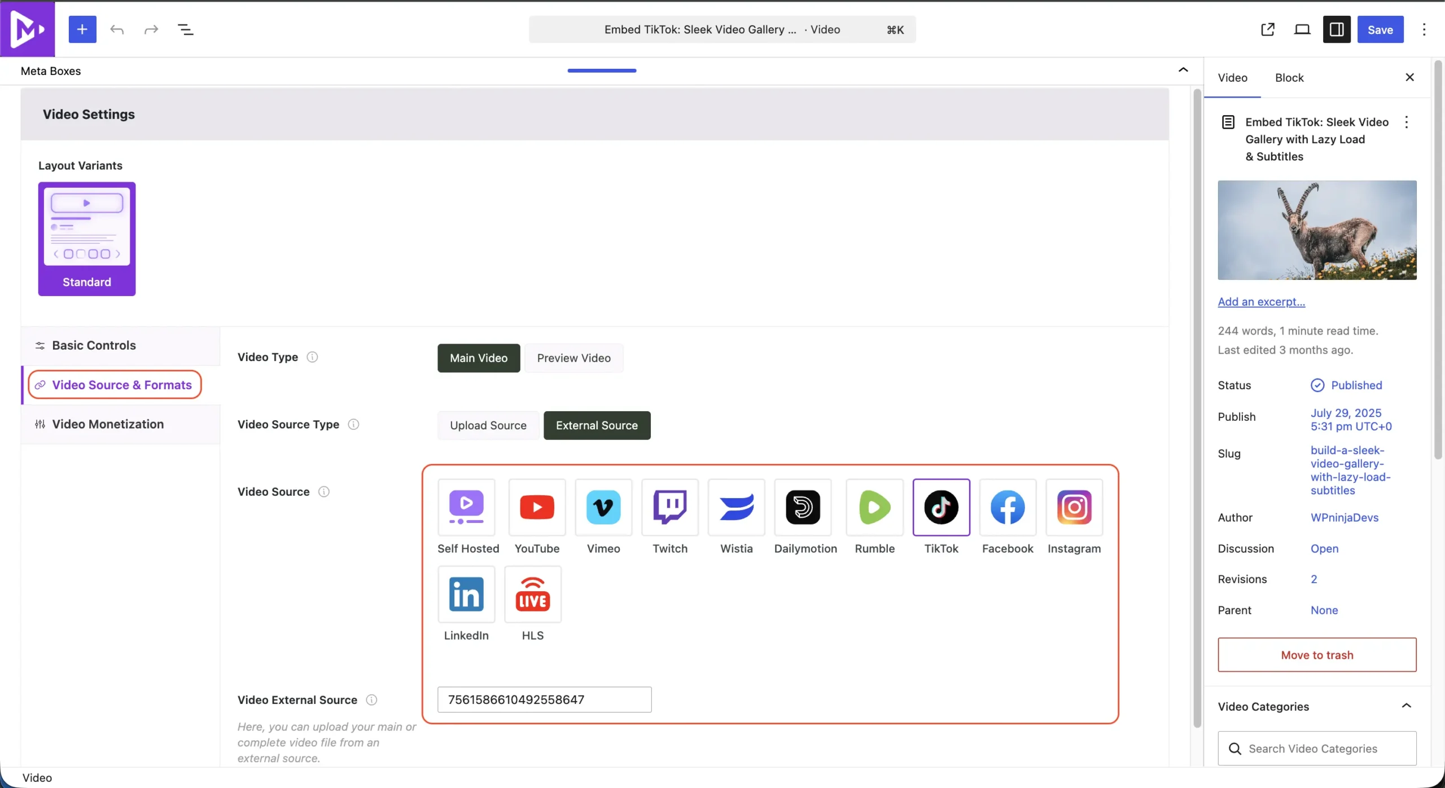The height and width of the screenshot is (788, 1445).
Task: Collapse the Meta Boxes panel
Action: click(x=1183, y=70)
